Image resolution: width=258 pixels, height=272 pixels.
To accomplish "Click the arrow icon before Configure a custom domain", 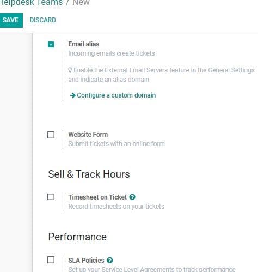I will [72, 95].
